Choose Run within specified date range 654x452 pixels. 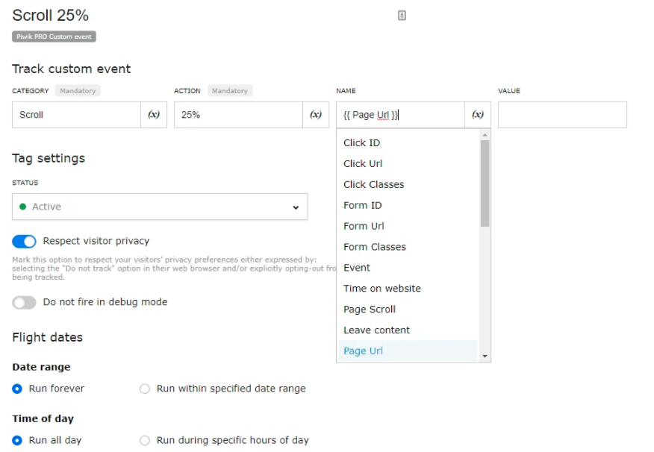coord(145,389)
